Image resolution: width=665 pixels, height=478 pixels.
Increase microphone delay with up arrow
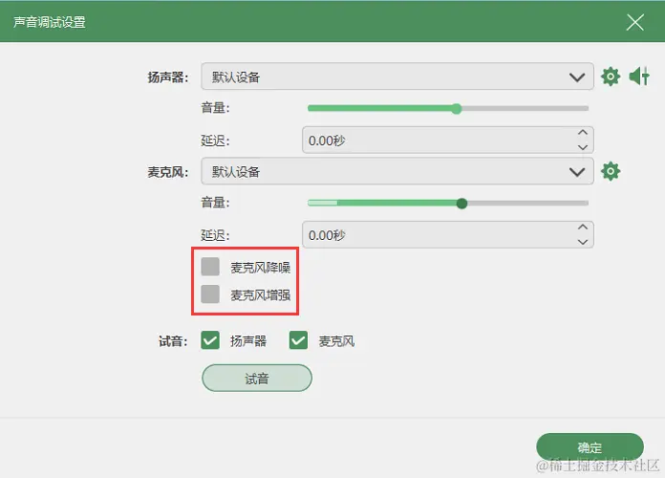tap(583, 228)
